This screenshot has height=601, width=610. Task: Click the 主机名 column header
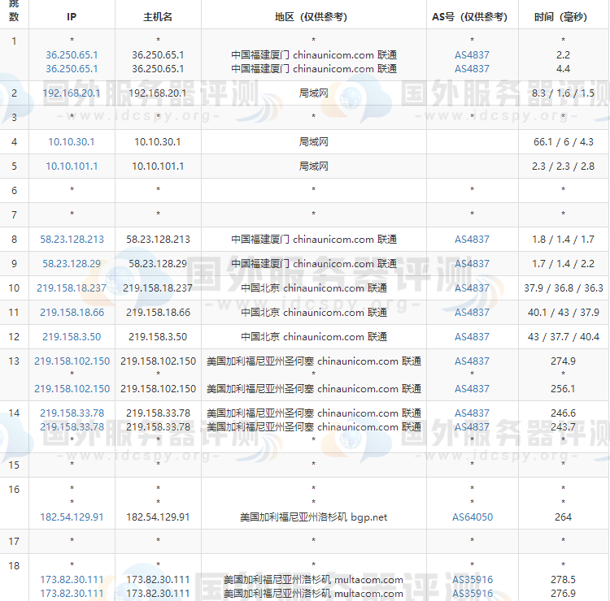click(x=158, y=17)
